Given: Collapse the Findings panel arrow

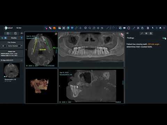Looking at the screenshot, I should [127, 33].
